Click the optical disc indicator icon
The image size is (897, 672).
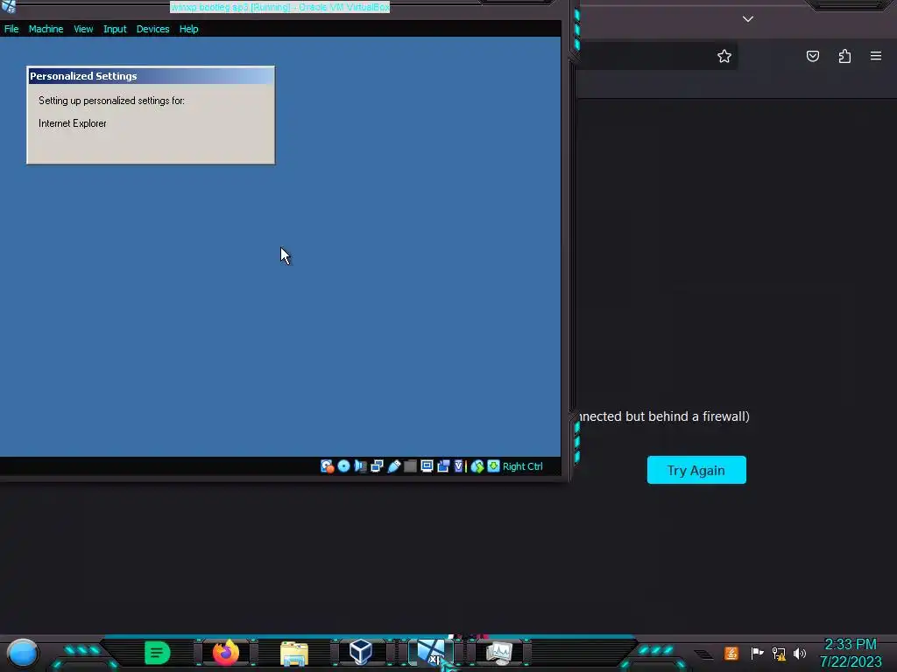pyautogui.click(x=343, y=466)
